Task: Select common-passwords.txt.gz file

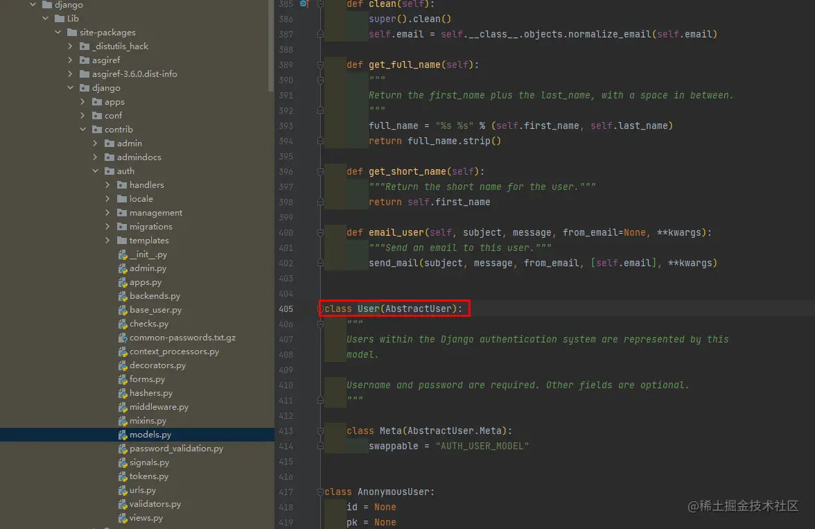Action: [x=182, y=338]
